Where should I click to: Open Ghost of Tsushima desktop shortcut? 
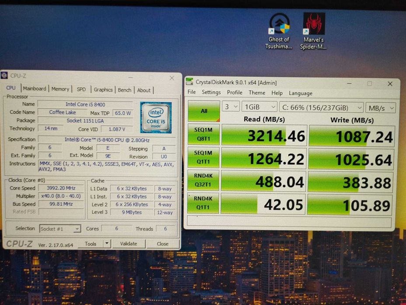coord(279,31)
